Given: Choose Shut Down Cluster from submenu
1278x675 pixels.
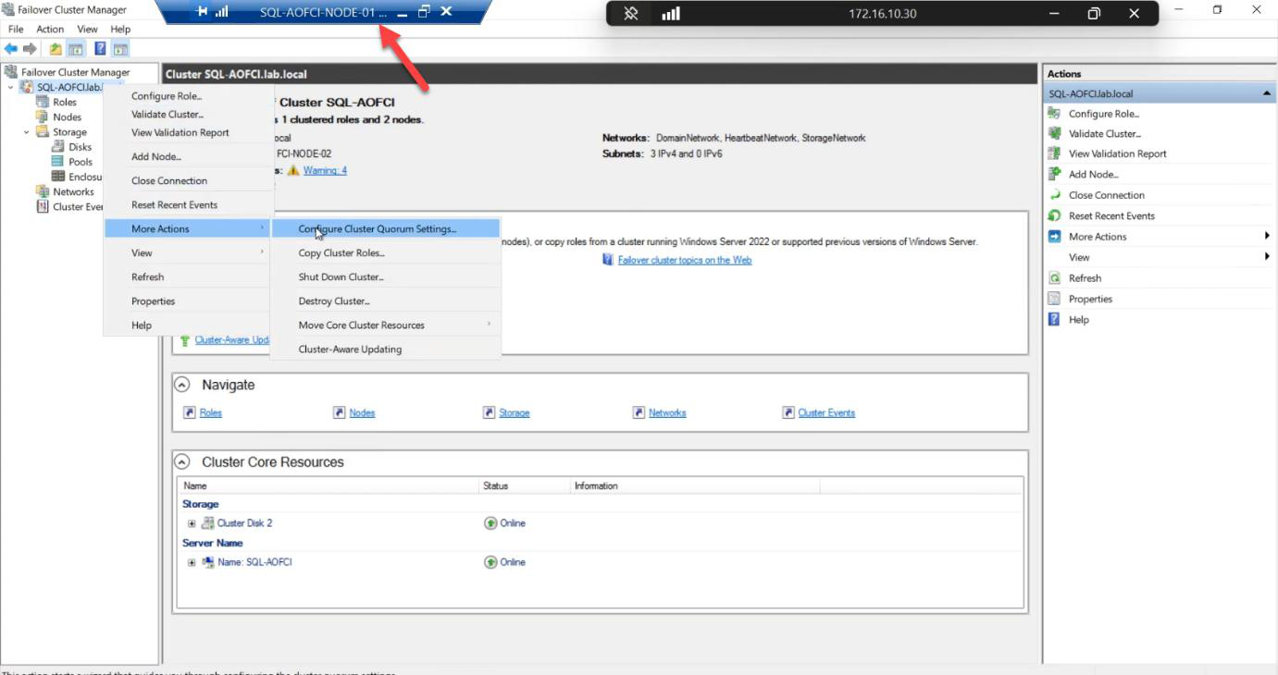Looking at the screenshot, I should [x=386, y=276].
